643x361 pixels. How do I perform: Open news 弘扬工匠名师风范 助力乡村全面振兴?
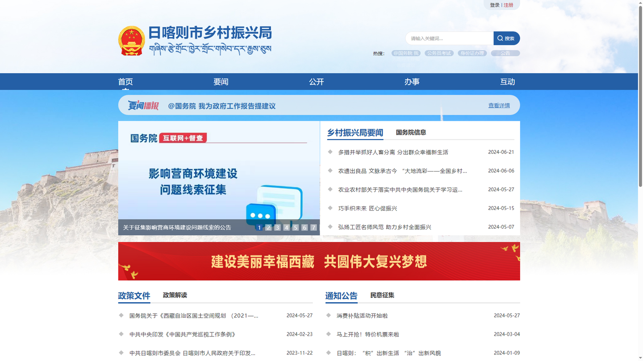384,227
